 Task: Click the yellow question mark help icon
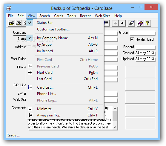click(147, 23)
